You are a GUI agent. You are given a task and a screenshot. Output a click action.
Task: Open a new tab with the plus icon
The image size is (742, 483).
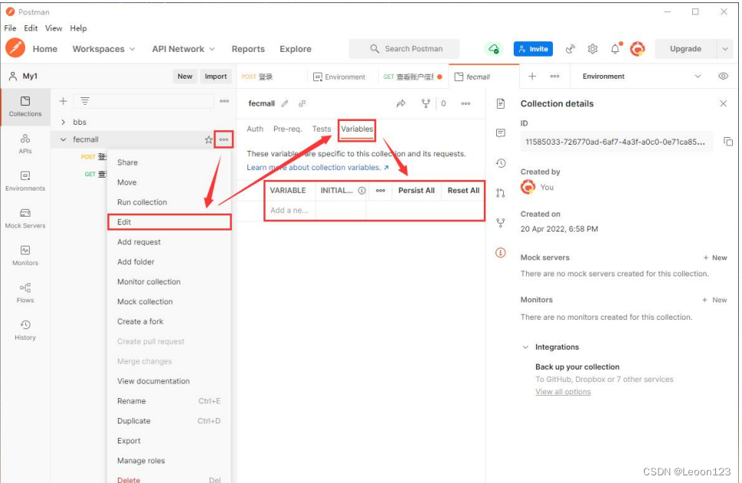coord(532,77)
